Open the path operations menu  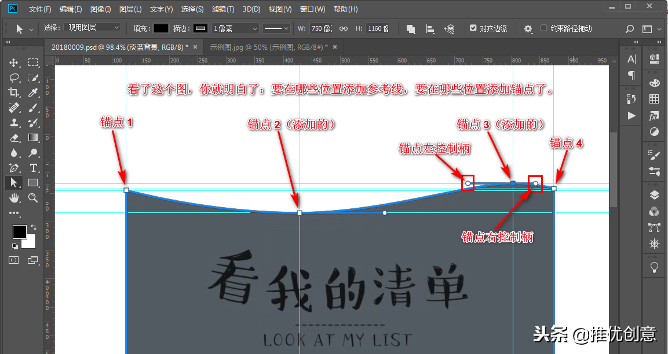click(x=411, y=29)
